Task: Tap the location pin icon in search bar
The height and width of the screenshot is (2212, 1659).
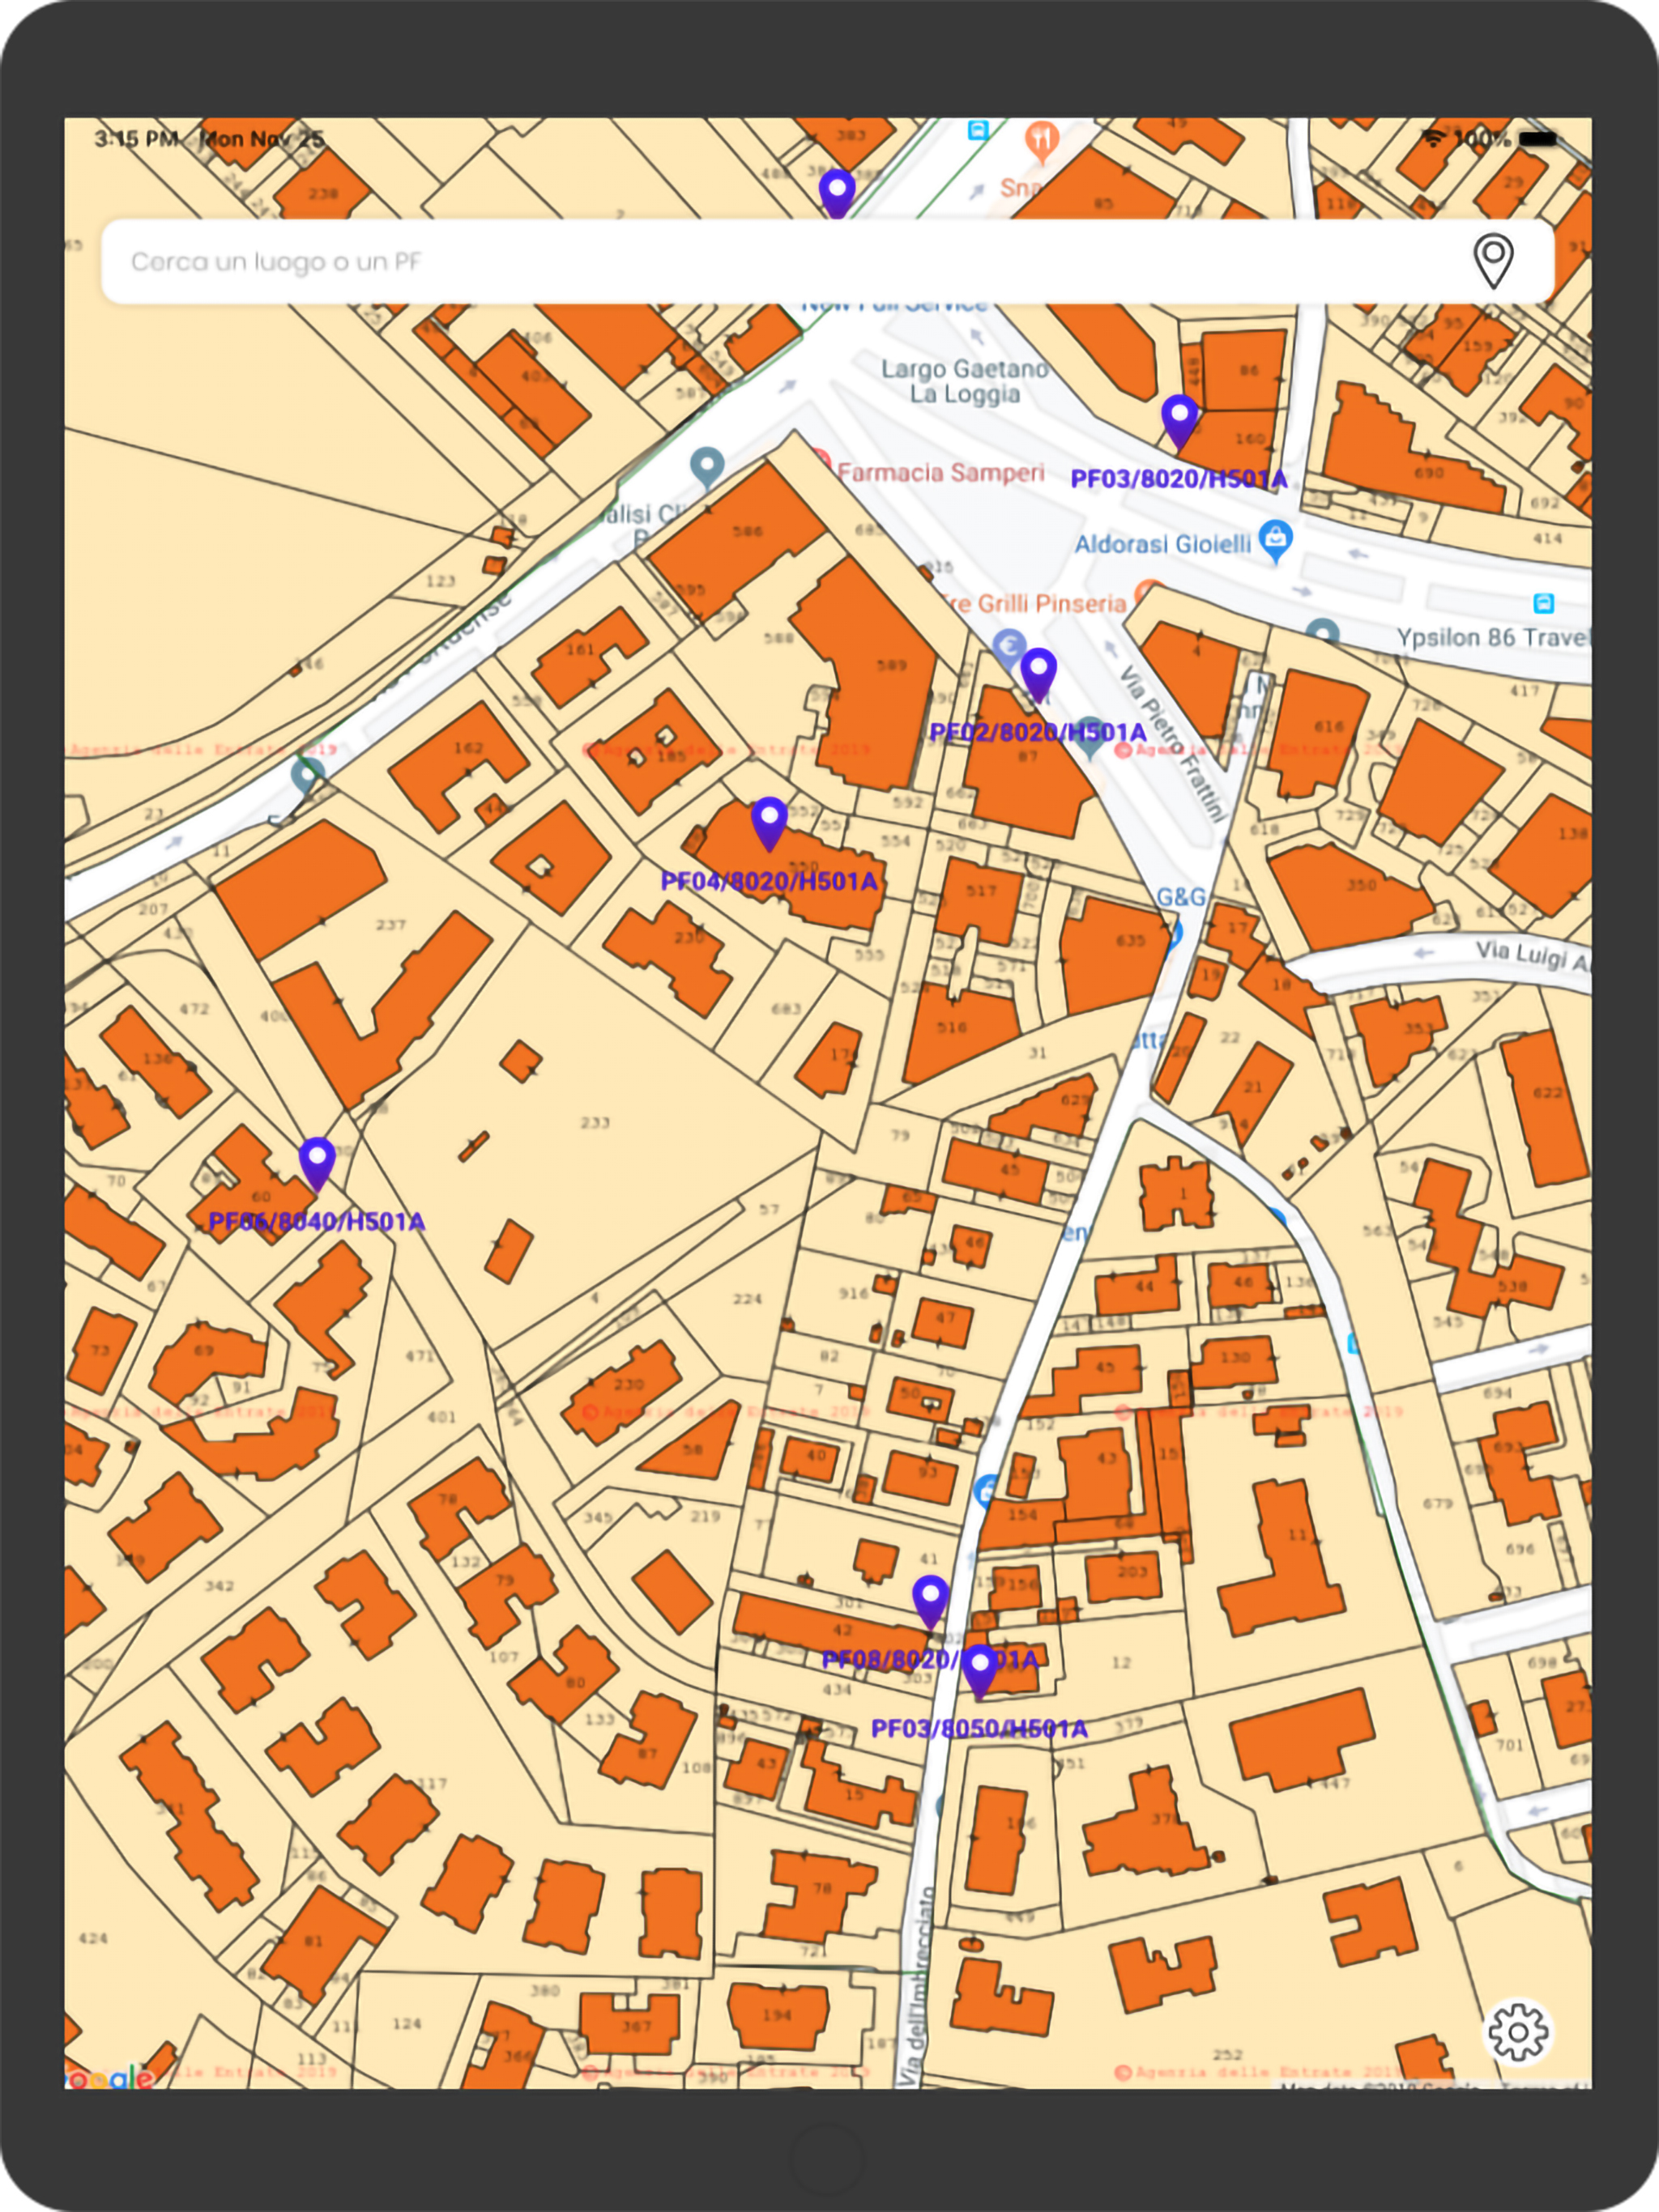Action: coord(1493,261)
